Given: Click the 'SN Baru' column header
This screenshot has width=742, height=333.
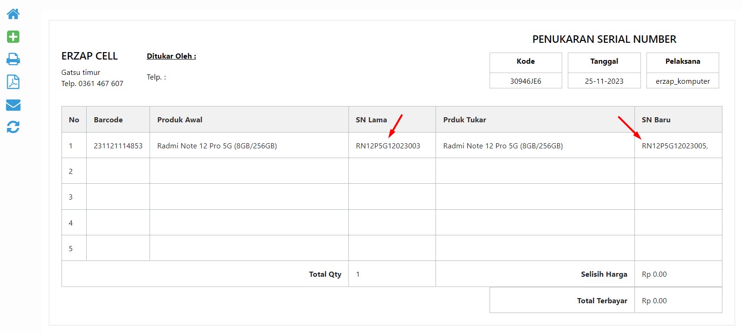Looking at the screenshot, I should [x=678, y=120].
